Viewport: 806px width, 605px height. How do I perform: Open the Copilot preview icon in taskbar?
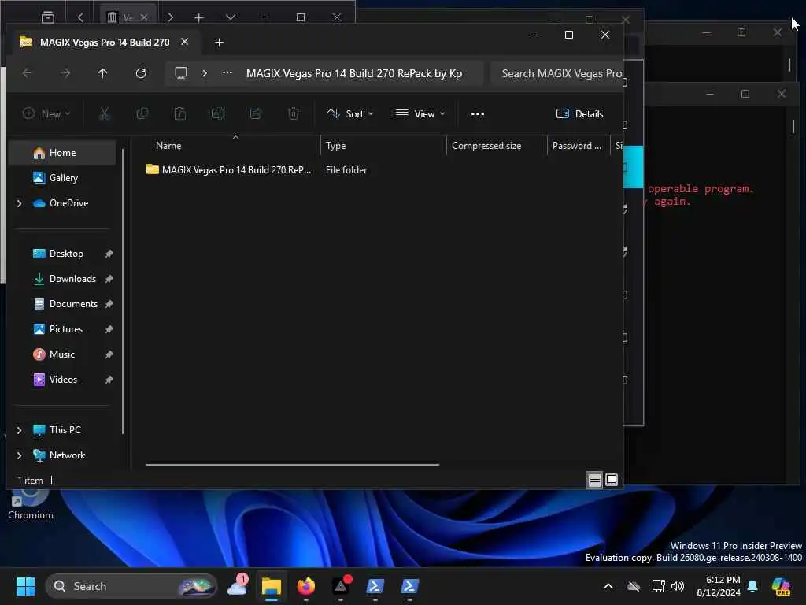pos(781,586)
